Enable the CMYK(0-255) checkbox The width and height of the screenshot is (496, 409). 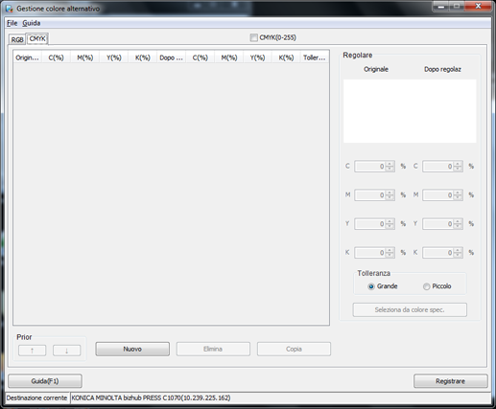253,37
